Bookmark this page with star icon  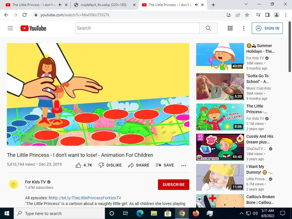click(247, 15)
